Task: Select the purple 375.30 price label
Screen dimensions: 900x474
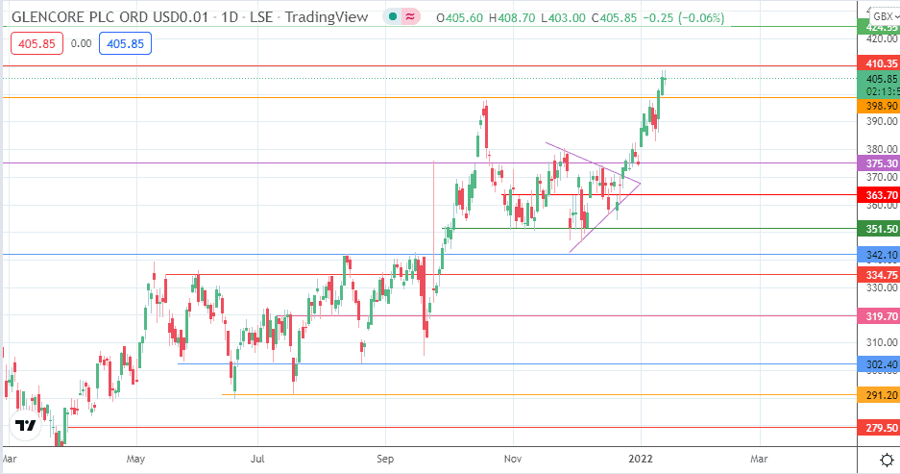Action: tap(879, 163)
